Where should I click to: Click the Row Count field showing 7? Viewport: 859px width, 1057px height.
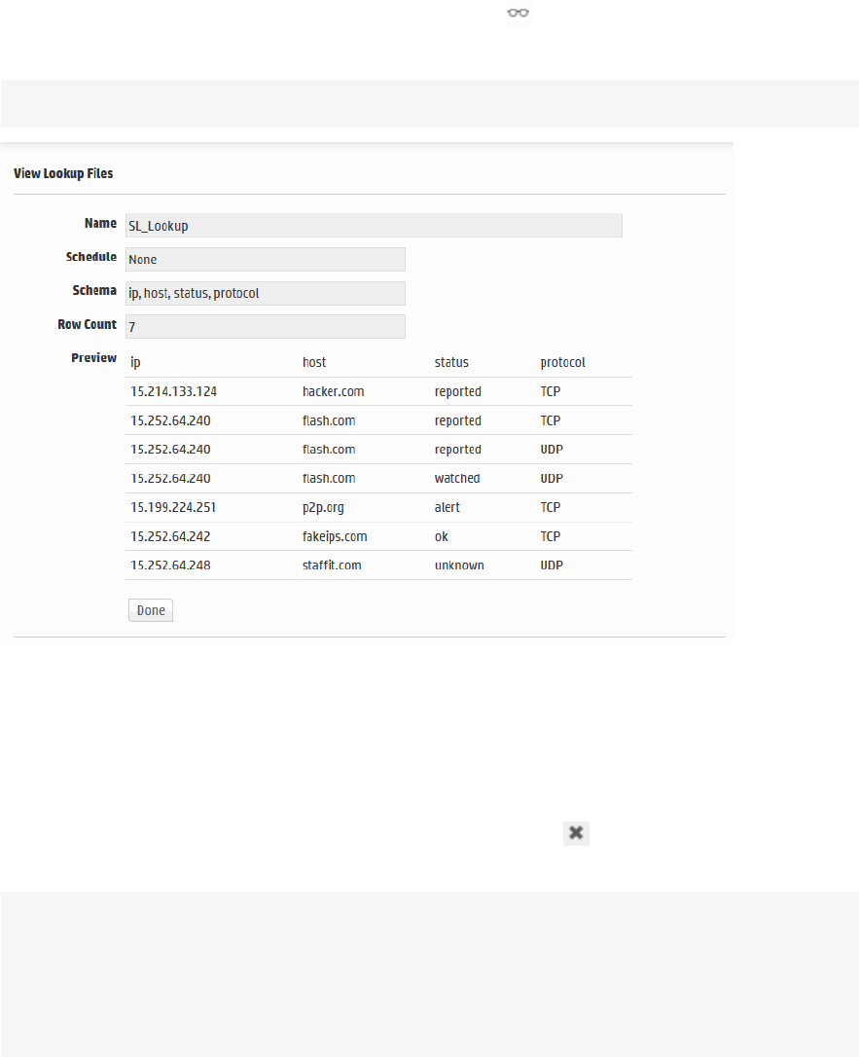[266, 327]
